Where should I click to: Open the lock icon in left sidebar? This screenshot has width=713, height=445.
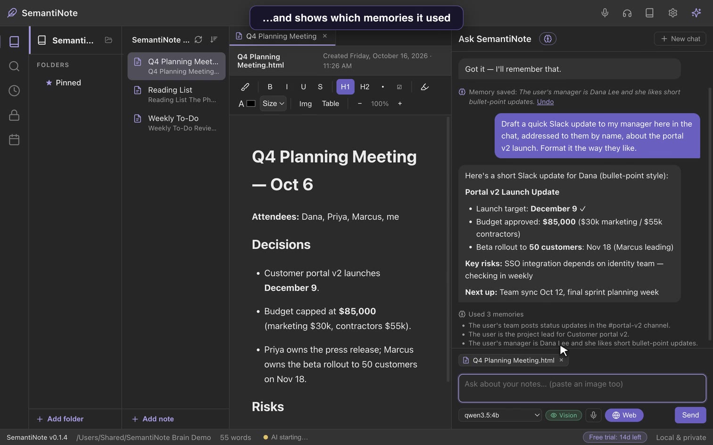coord(14,115)
